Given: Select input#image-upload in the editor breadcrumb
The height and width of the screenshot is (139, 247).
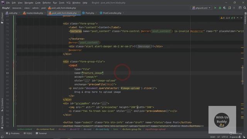Looking at the screenshot, I should (155, 129).
